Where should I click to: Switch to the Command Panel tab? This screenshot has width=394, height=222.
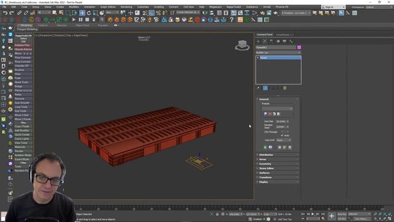click(265, 35)
